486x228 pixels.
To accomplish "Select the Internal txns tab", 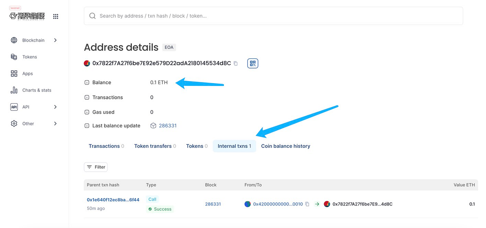I will (234, 146).
